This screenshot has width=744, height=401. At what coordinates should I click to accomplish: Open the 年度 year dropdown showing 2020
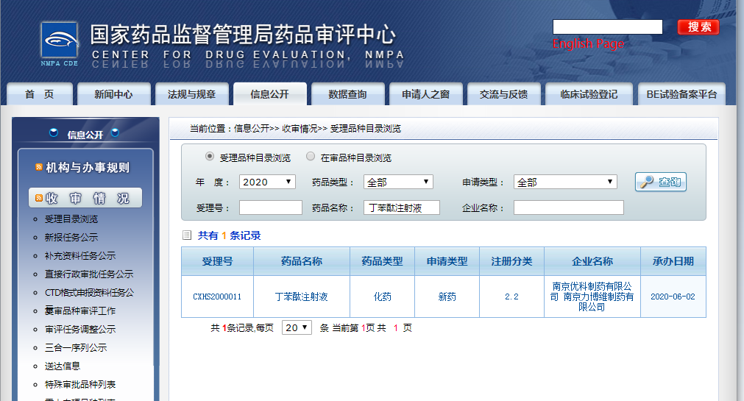267,182
